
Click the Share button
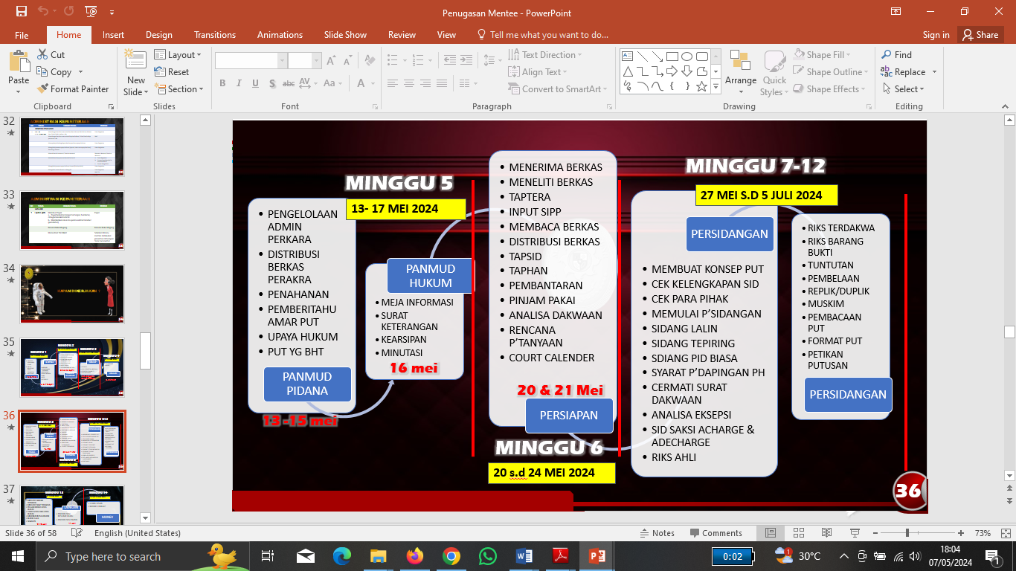pyautogui.click(x=980, y=35)
